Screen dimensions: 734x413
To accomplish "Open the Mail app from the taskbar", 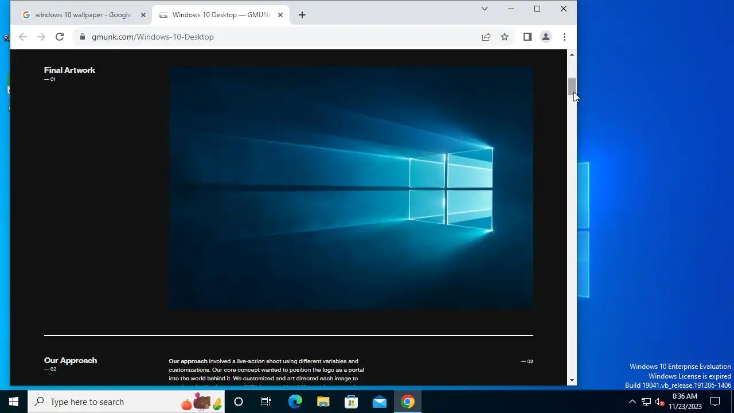I will pyautogui.click(x=379, y=402).
